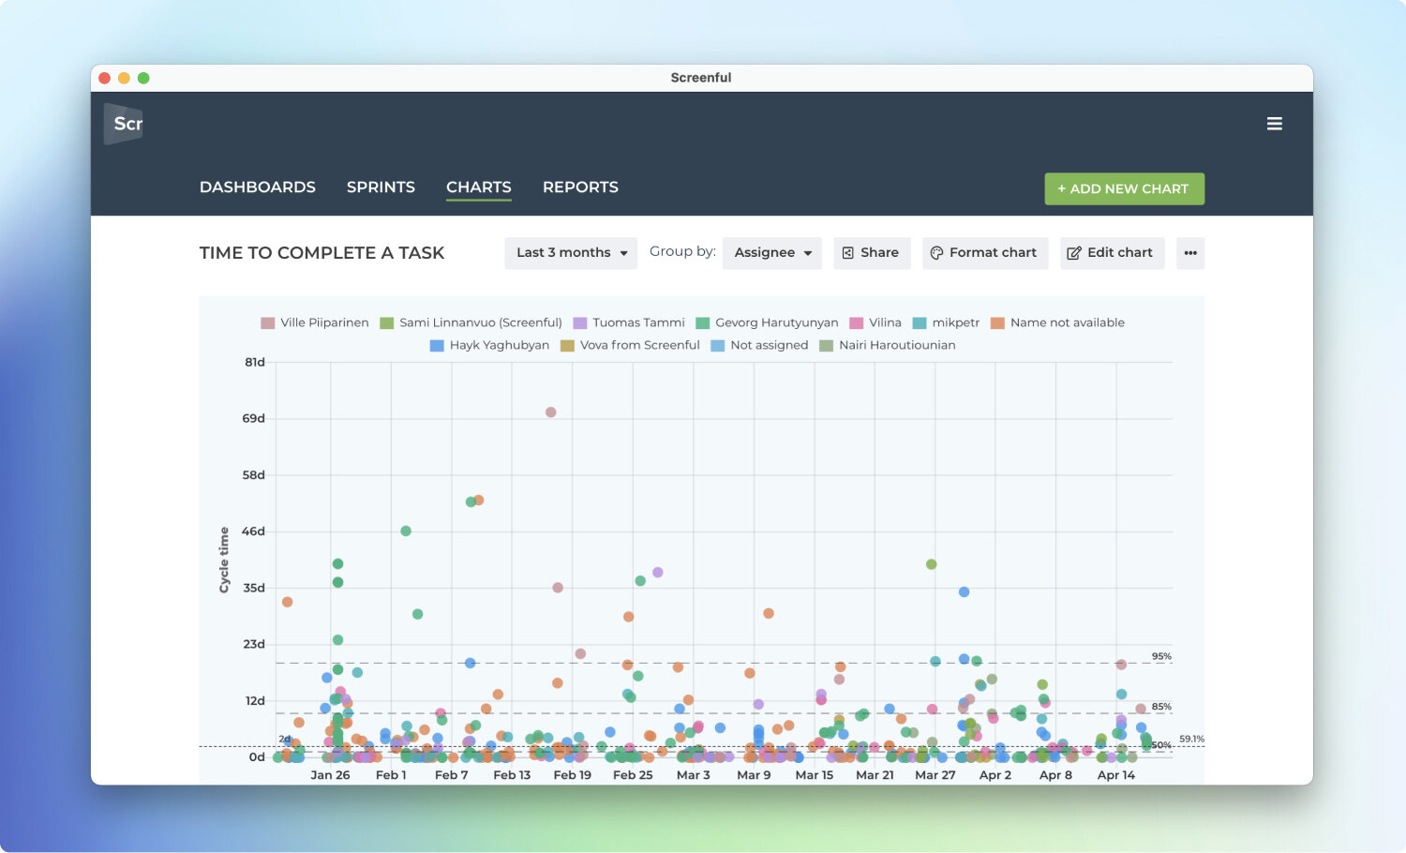Screen dimensions: 1406x853
Task: Toggle the Name not available legend swatch
Action: 998,322
